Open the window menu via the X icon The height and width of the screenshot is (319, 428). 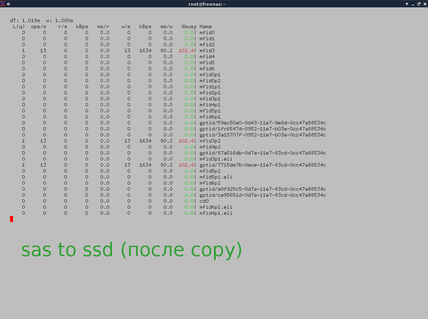3,4
